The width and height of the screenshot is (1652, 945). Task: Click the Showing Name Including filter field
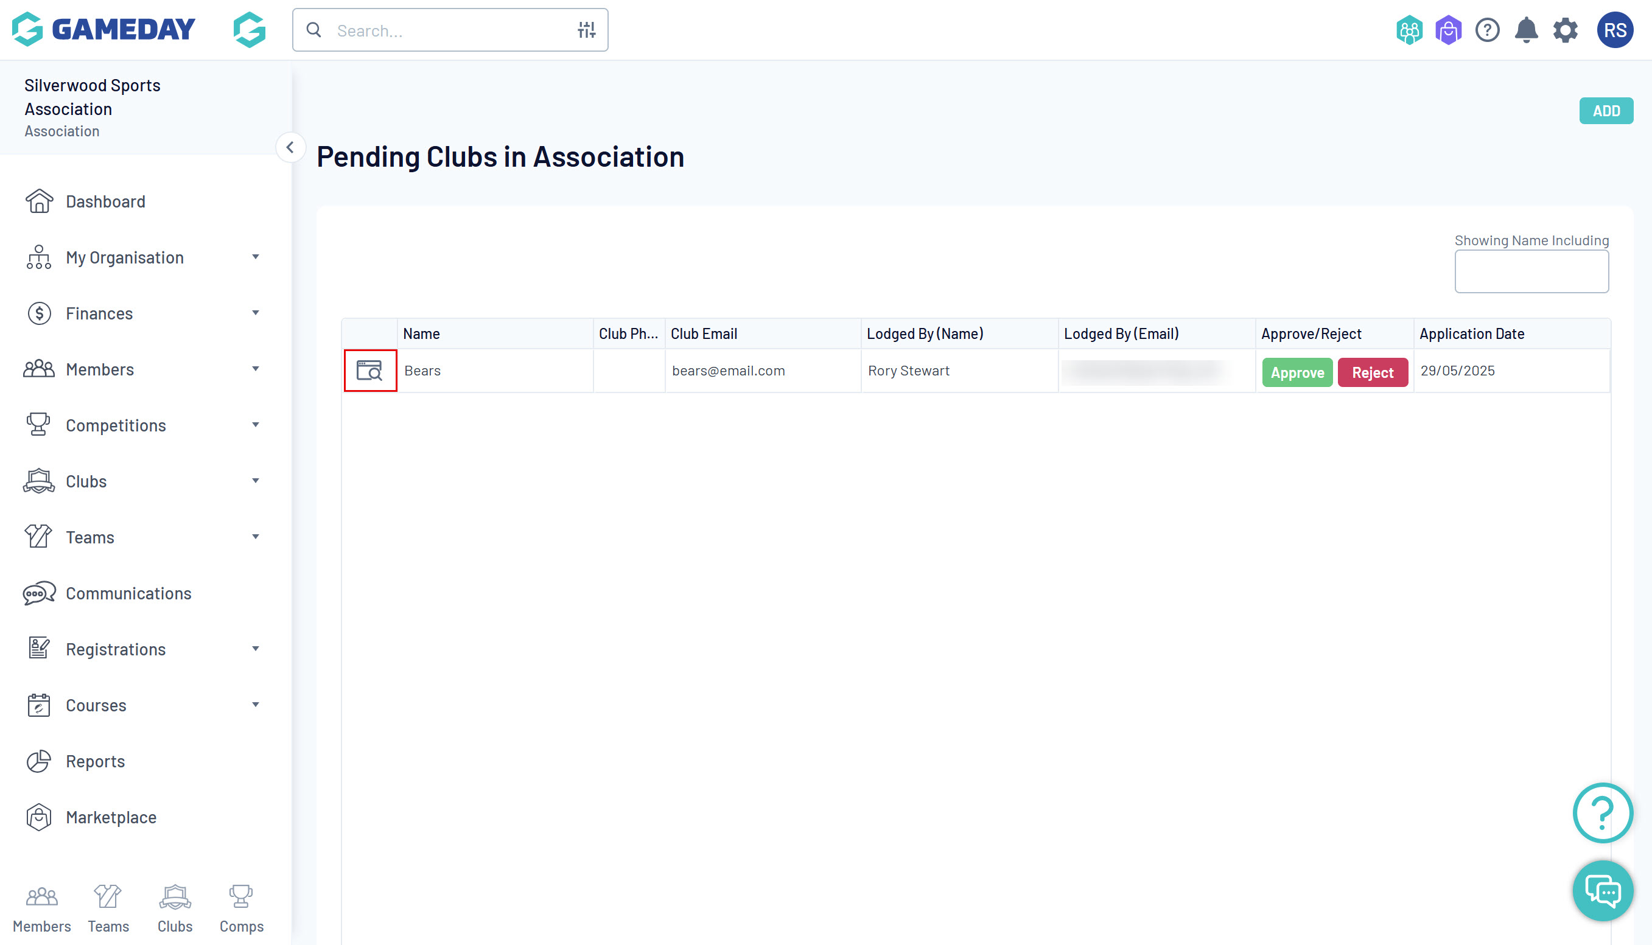(x=1531, y=272)
